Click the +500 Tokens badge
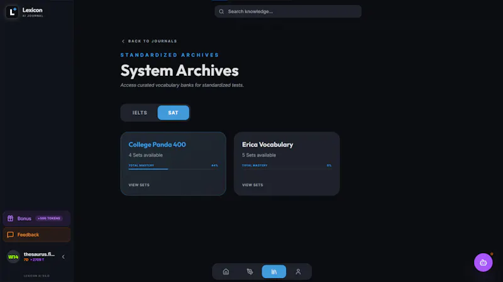Viewport: 503px width, 282px height. pyautogui.click(x=49, y=218)
